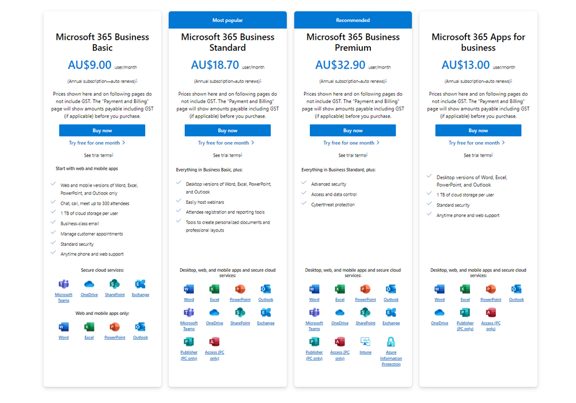The height and width of the screenshot is (403, 576).
Task: Open Microsoft Teams icon in Business Standard
Action: click(189, 313)
